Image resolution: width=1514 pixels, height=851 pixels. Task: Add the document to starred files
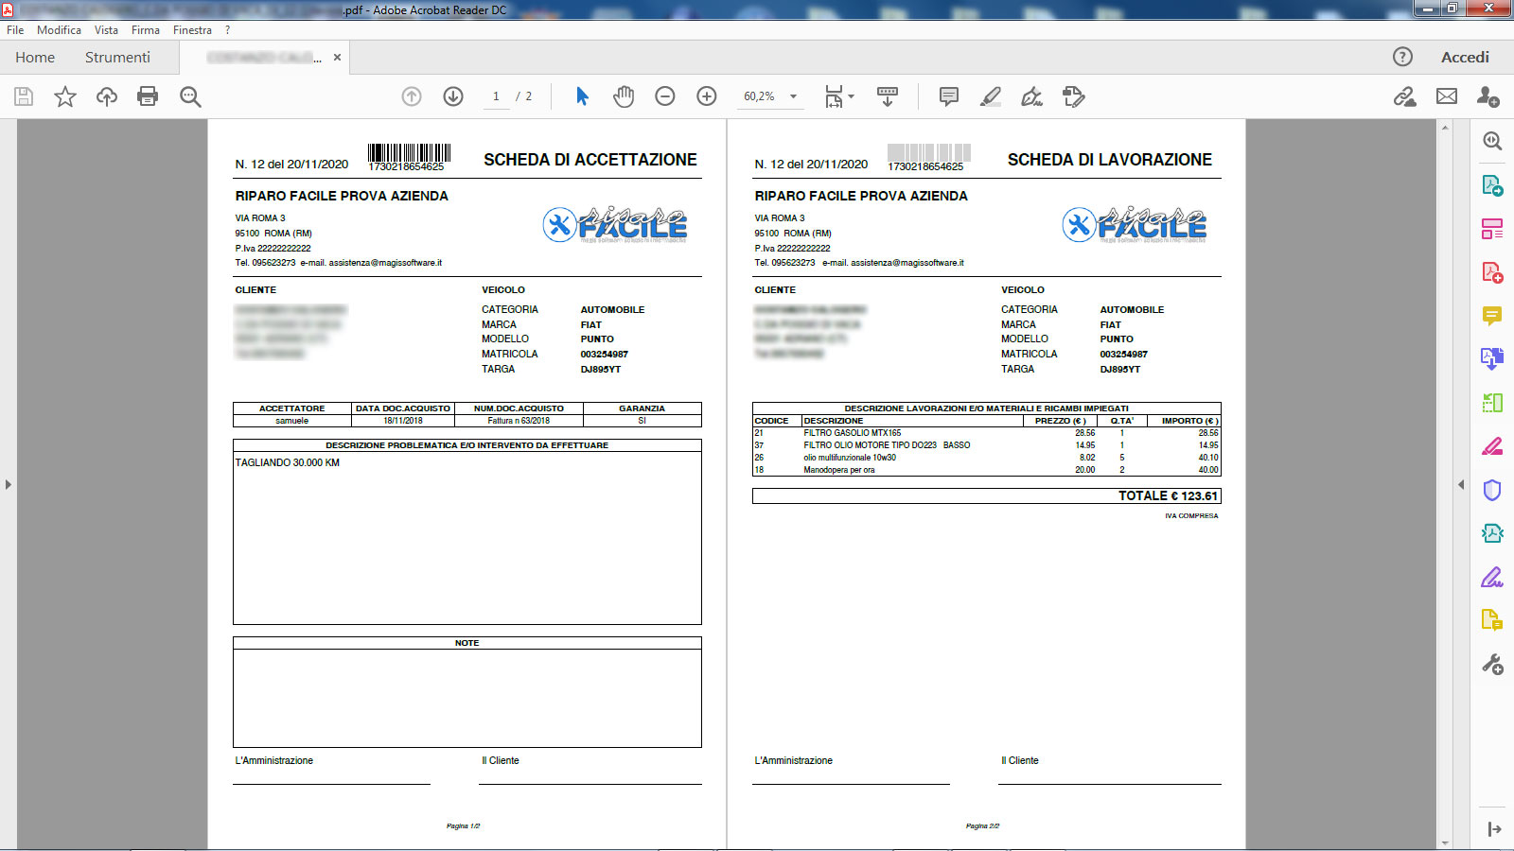click(65, 96)
